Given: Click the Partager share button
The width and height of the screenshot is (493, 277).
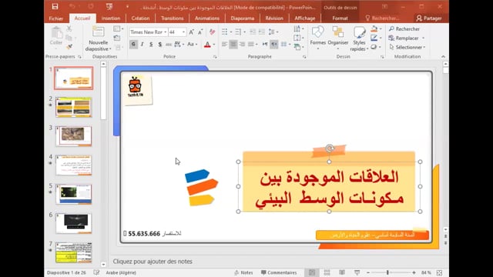Looking at the screenshot, I should [429, 18].
